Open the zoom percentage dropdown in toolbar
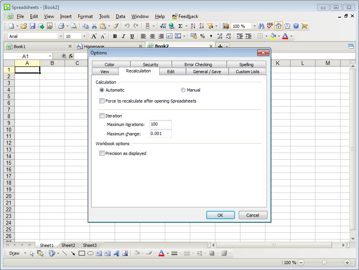 254,26
